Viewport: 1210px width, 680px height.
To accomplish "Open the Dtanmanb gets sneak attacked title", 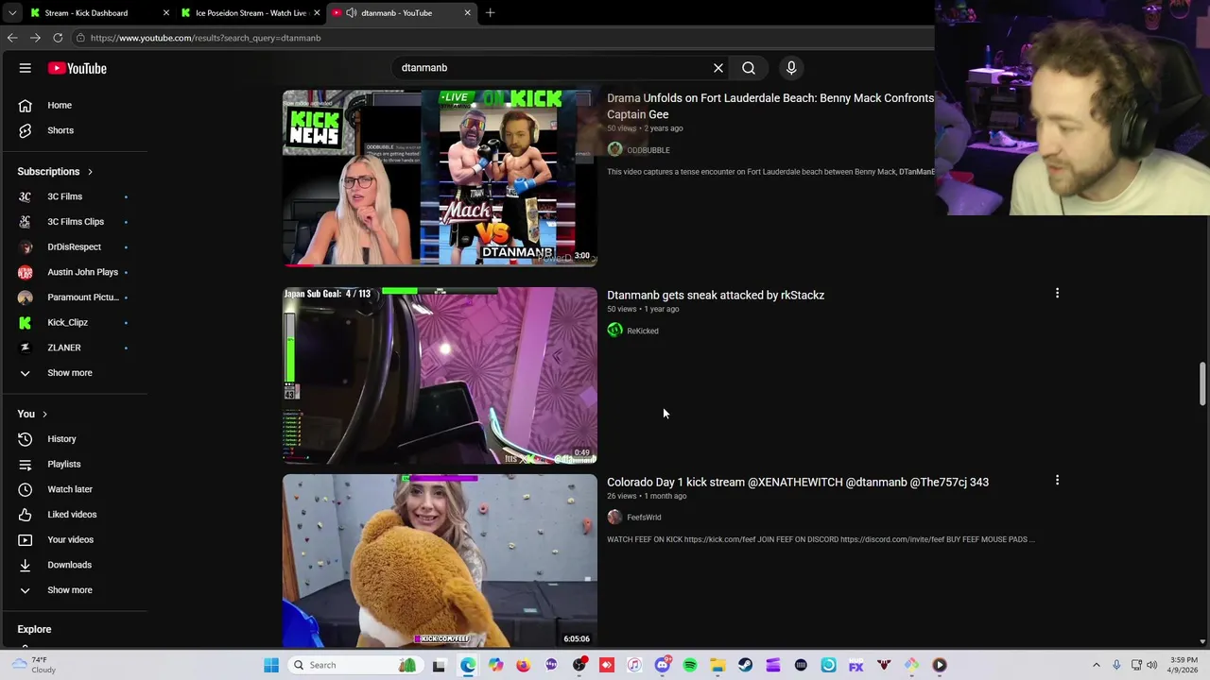I will point(716,296).
